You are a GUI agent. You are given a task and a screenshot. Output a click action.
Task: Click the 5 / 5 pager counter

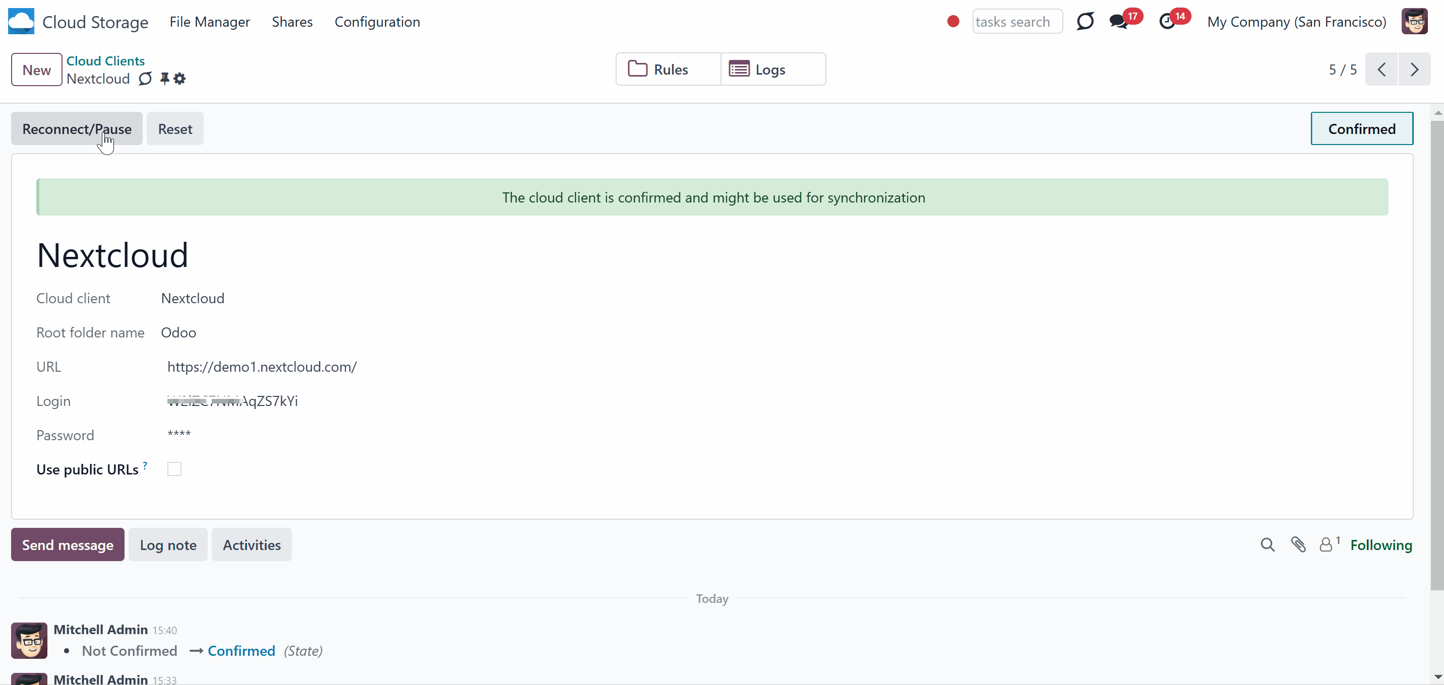(x=1343, y=70)
